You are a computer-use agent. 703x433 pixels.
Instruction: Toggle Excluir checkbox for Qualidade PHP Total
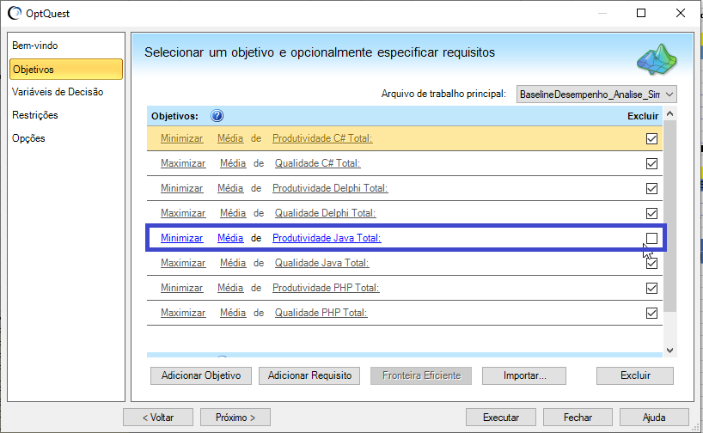coord(651,314)
